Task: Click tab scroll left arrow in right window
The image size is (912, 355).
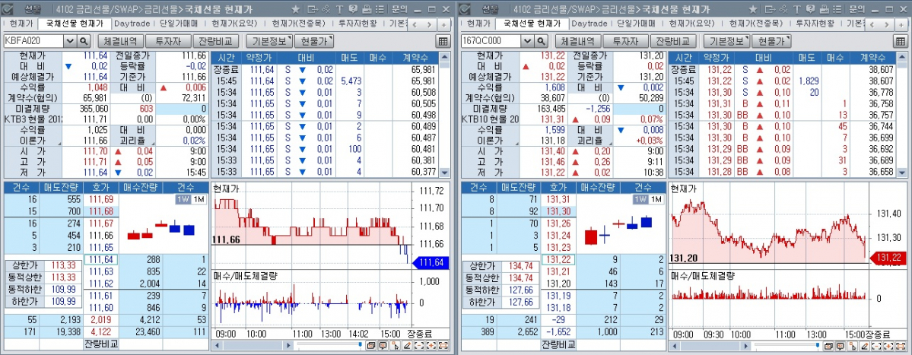Action: coord(872,24)
